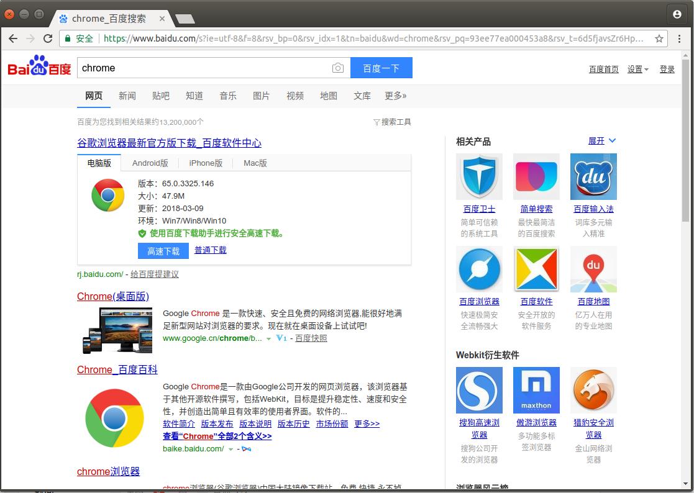Open Chrome's three-dot menu

tap(680, 38)
